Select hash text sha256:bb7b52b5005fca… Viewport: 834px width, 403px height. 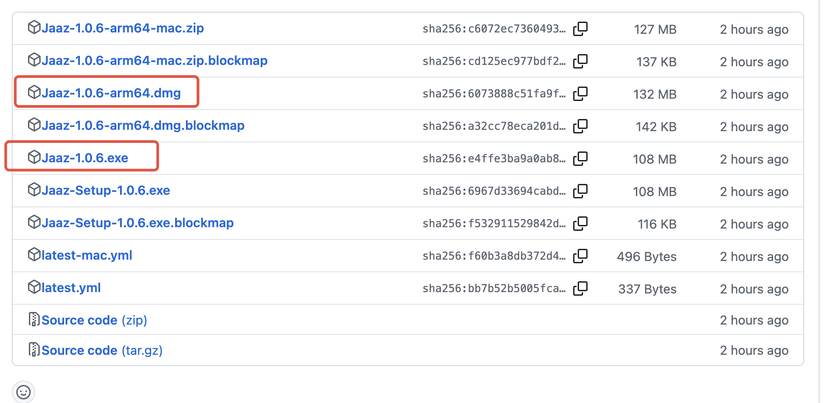[494, 289]
